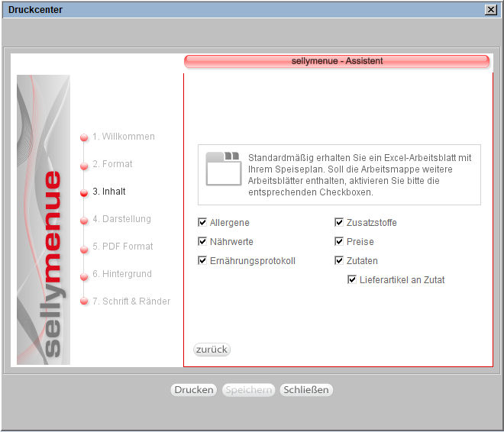504x432 pixels.
Task: Uncheck the Allergene checkbox
Action: [202, 223]
